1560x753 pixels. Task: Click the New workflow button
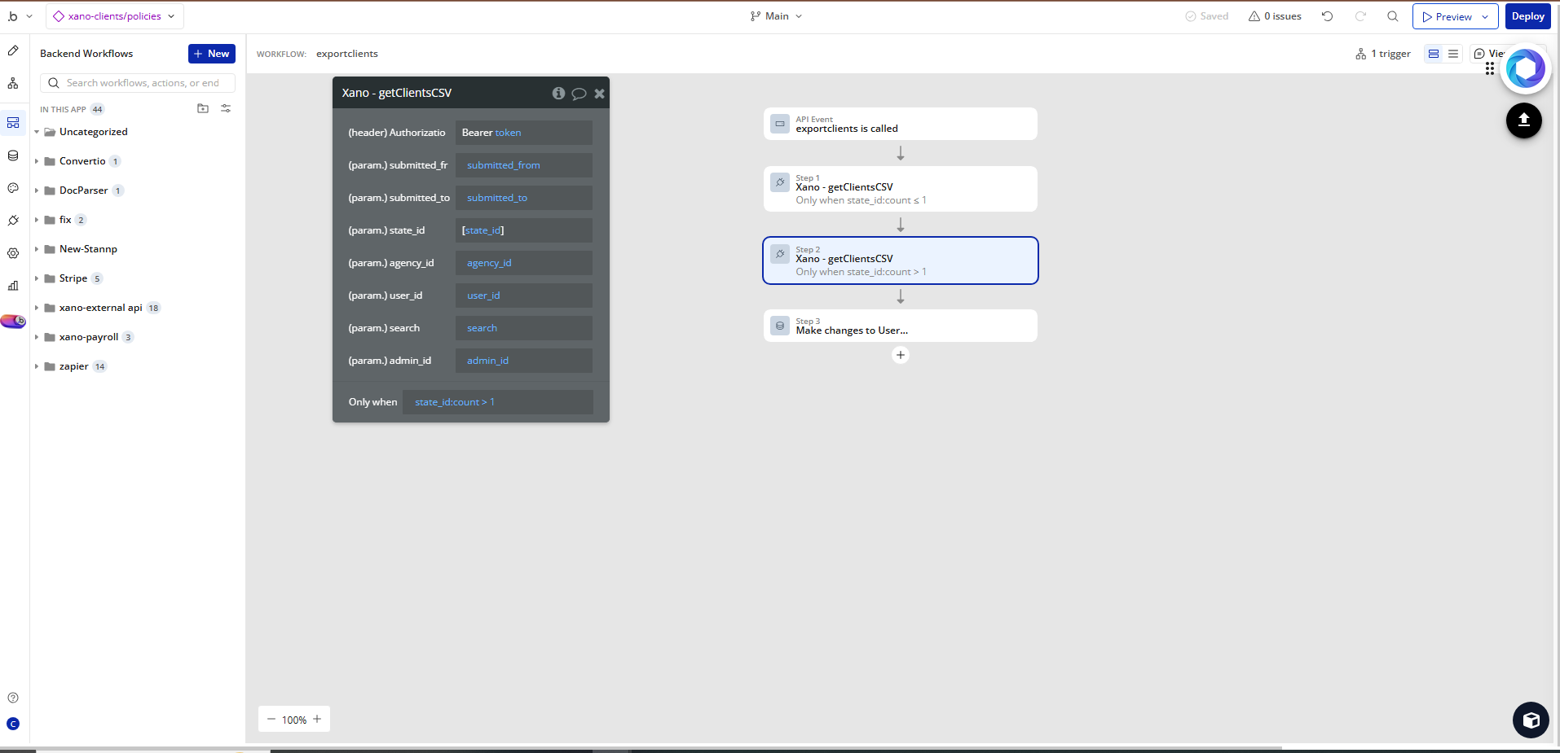(212, 54)
